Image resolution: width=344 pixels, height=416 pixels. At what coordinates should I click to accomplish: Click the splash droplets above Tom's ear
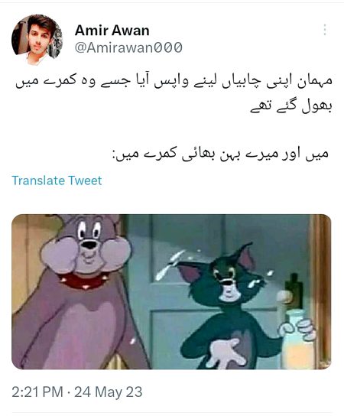pyautogui.click(x=171, y=264)
